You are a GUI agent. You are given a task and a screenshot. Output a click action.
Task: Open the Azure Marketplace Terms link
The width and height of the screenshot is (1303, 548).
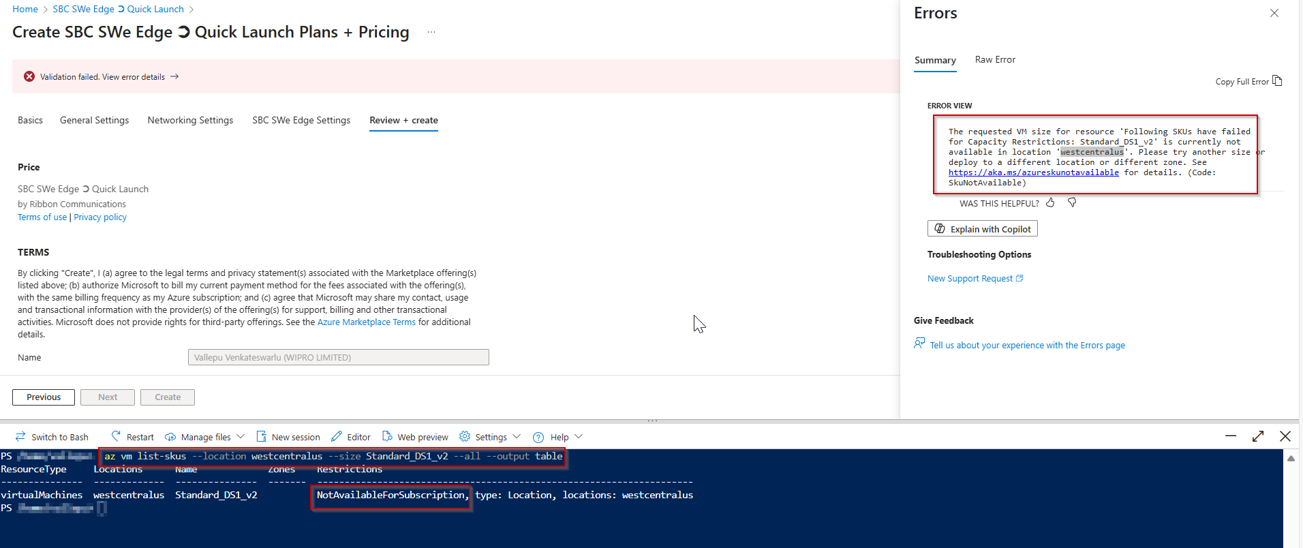[366, 322]
